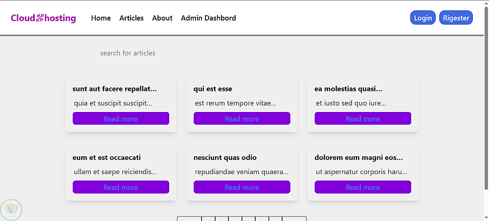Click the "qui est esse" article title
Screen dimensions: 489x221
(213, 89)
